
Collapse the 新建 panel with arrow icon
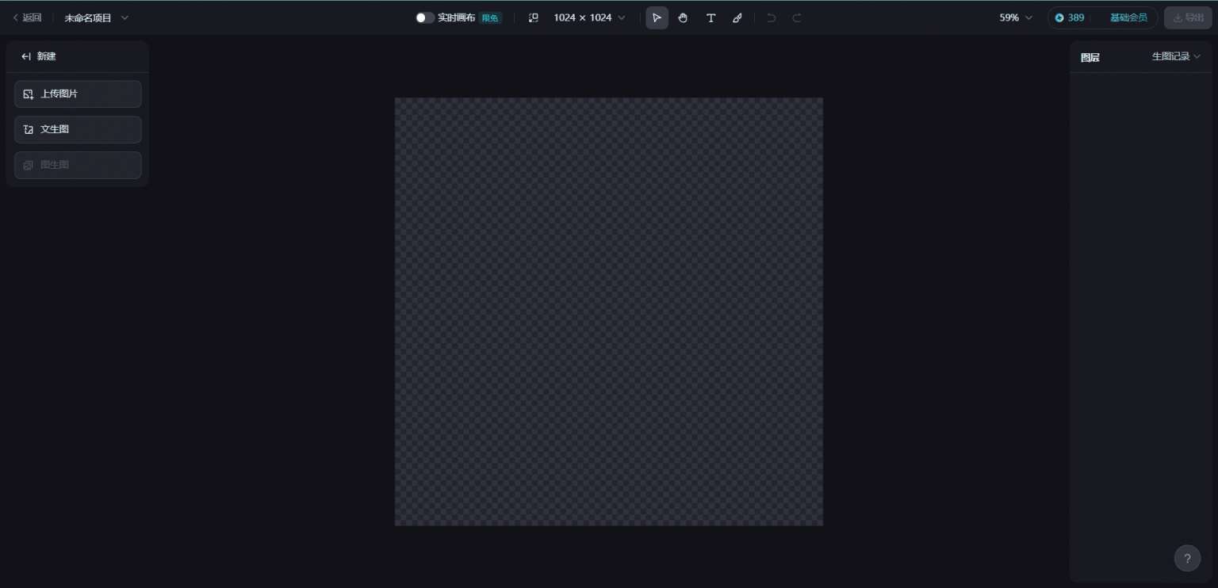(x=26, y=56)
